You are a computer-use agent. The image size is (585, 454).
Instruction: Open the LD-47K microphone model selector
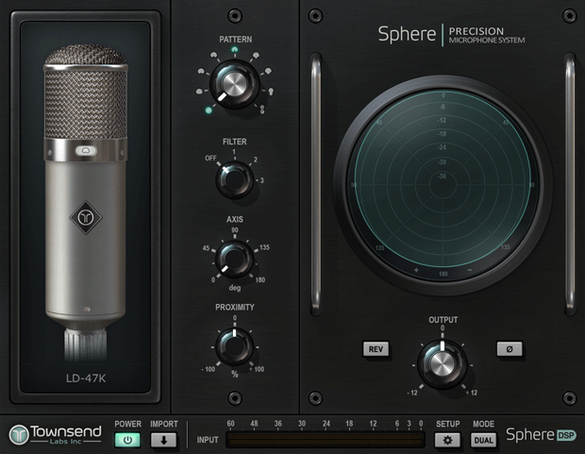[86, 381]
